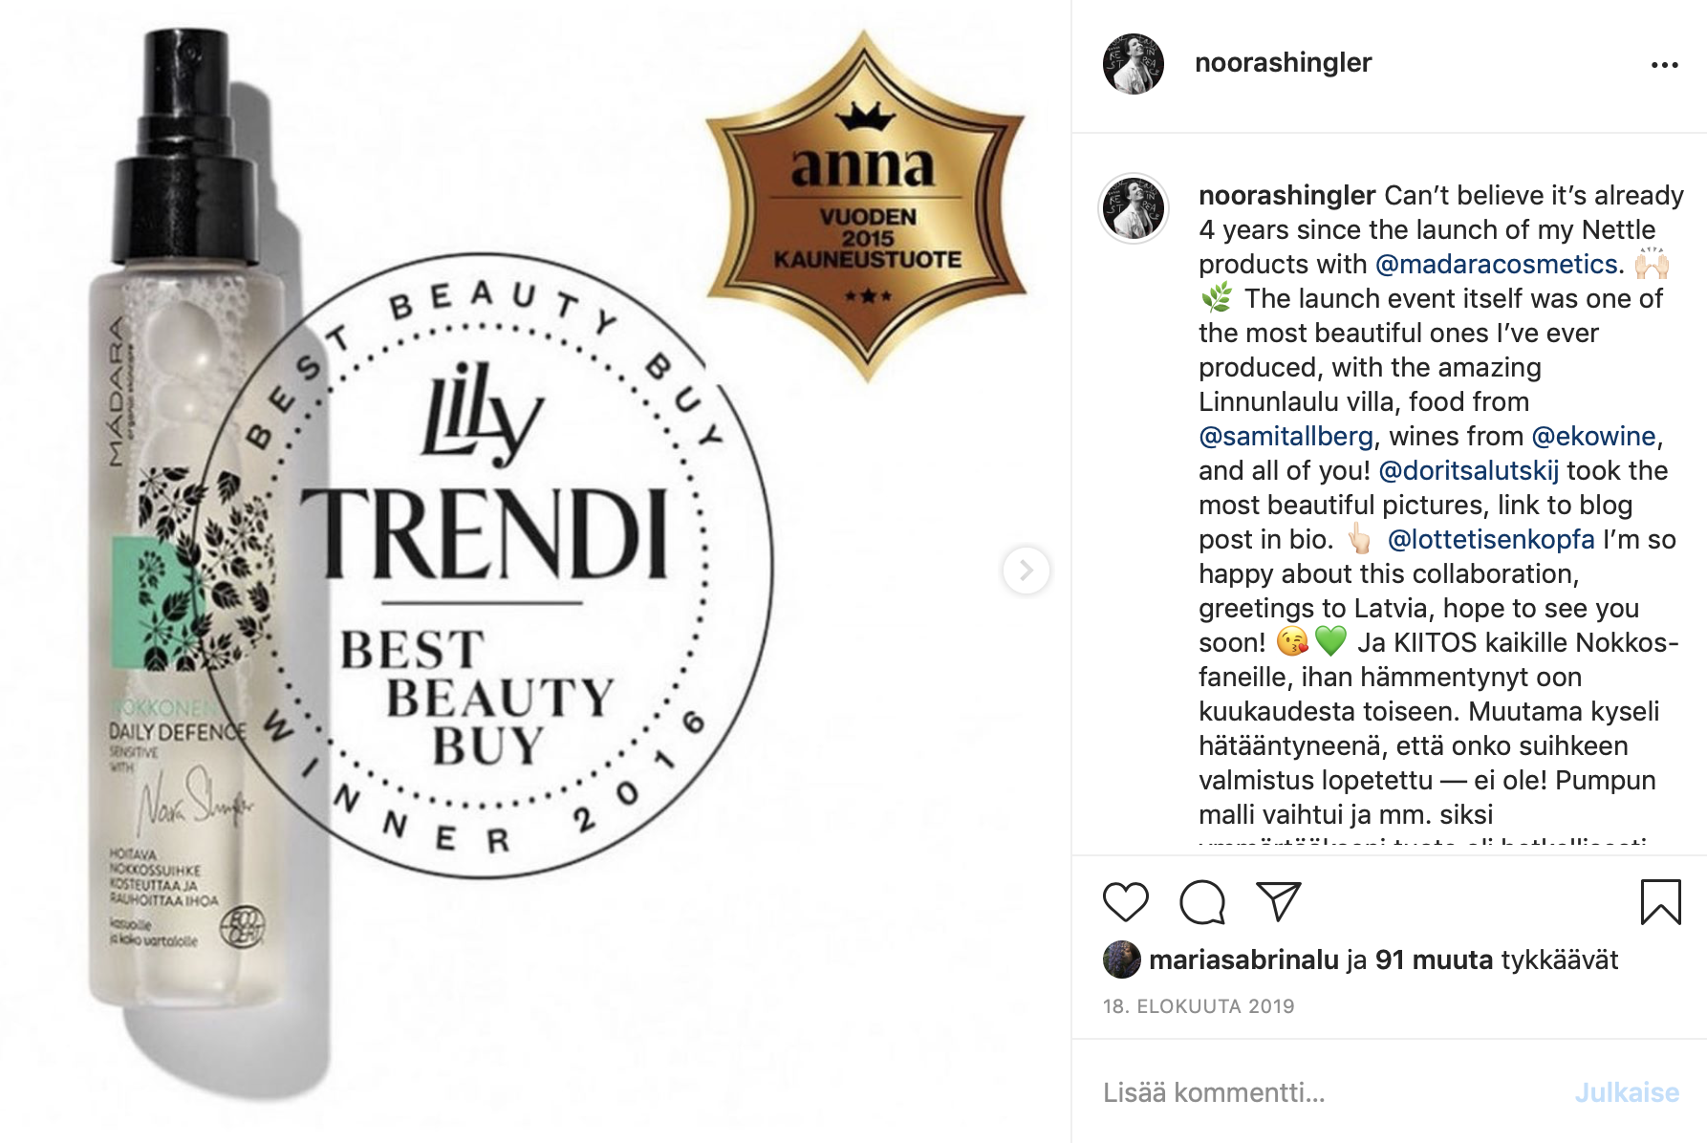
Task: Open the 18. ELOKUUTA 2019 post date
Action: coord(1199,1006)
